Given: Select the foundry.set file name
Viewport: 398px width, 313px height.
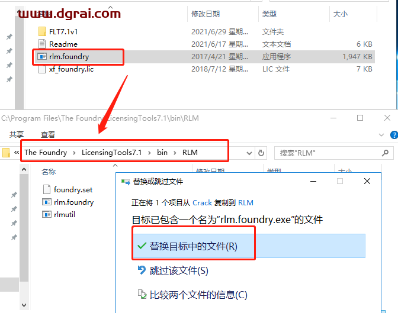Looking at the screenshot, I should click(73, 189).
